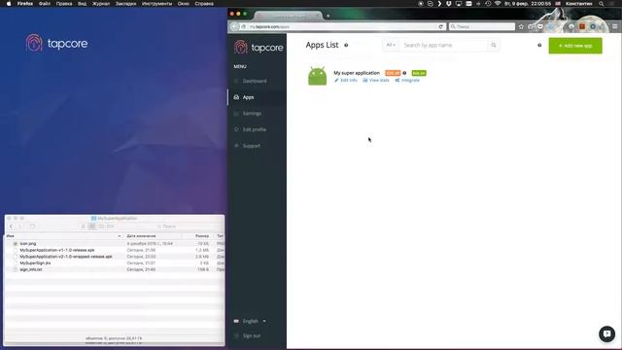Click the help icon left of Add new app

[x=539, y=46]
